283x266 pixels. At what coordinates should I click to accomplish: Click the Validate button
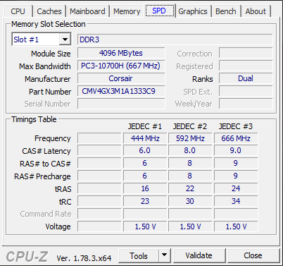pos(199,255)
